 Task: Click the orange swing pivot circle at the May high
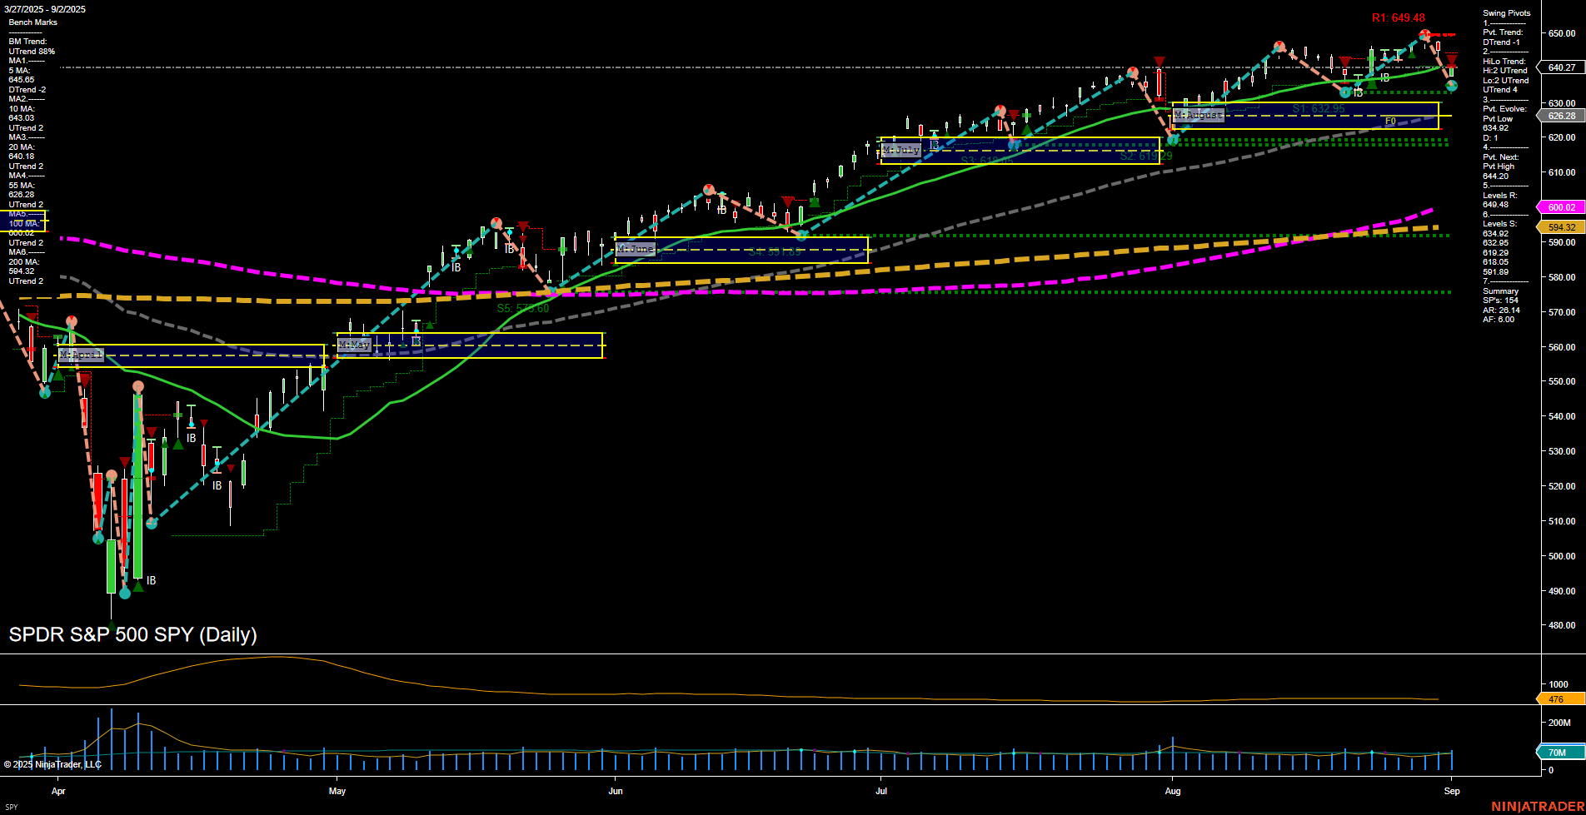tap(496, 224)
